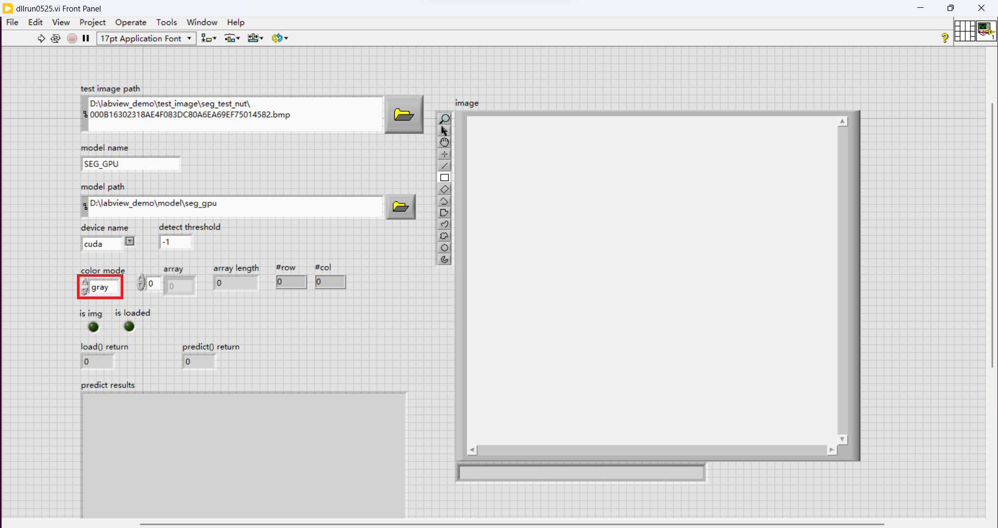Click the array index value field

click(x=154, y=284)
